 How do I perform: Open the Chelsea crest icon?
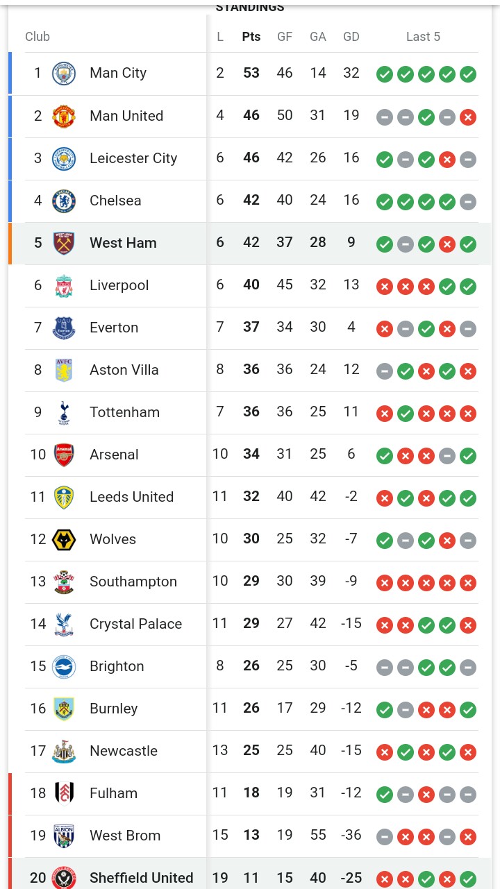point(64,201)
